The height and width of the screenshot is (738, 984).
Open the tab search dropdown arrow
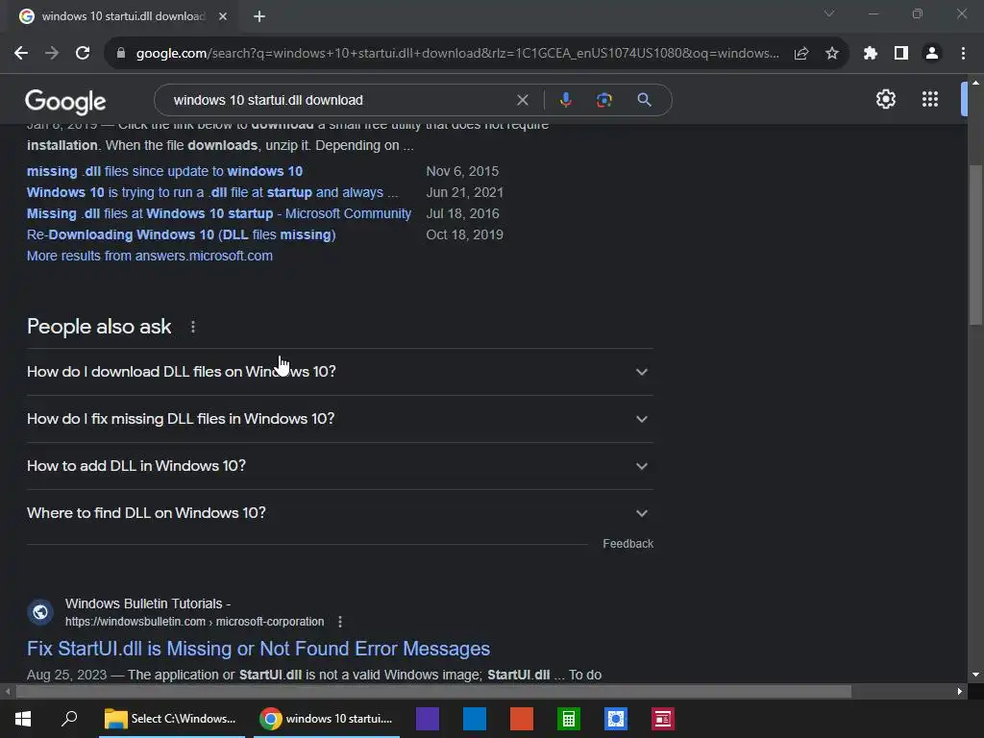pyautogui.click(x=829, y=13)
